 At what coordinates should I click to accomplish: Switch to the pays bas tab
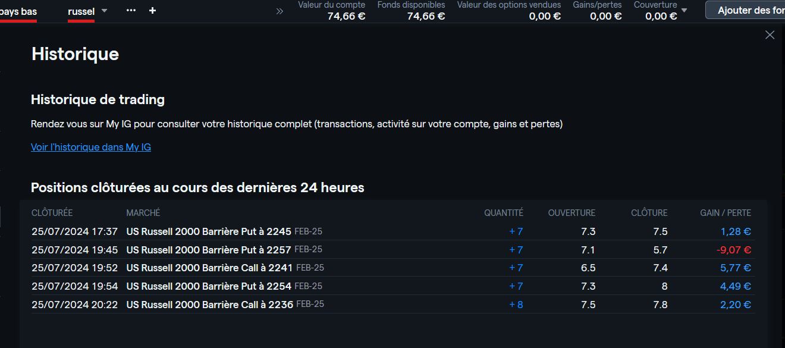pyautogui.click(x=18, y=11)
